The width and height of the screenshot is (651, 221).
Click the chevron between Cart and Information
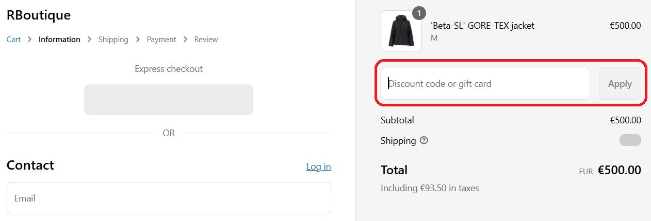tap(30, 40)
